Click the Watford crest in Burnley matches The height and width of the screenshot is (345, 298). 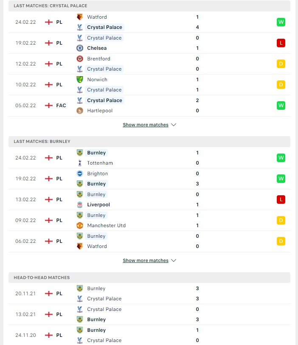[80, 246]
